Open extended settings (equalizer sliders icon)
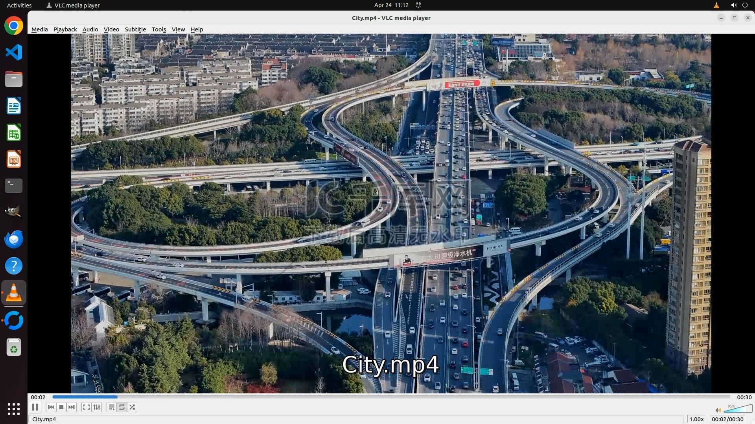This screenshot has height=424, width=755. [97, 407]
